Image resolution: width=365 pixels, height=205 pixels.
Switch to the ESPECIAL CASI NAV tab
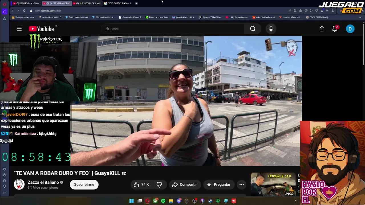click(87, 3)
